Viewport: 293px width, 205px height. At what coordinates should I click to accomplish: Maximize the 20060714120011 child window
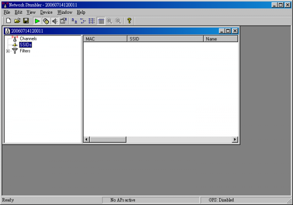(x=228, y=31)
